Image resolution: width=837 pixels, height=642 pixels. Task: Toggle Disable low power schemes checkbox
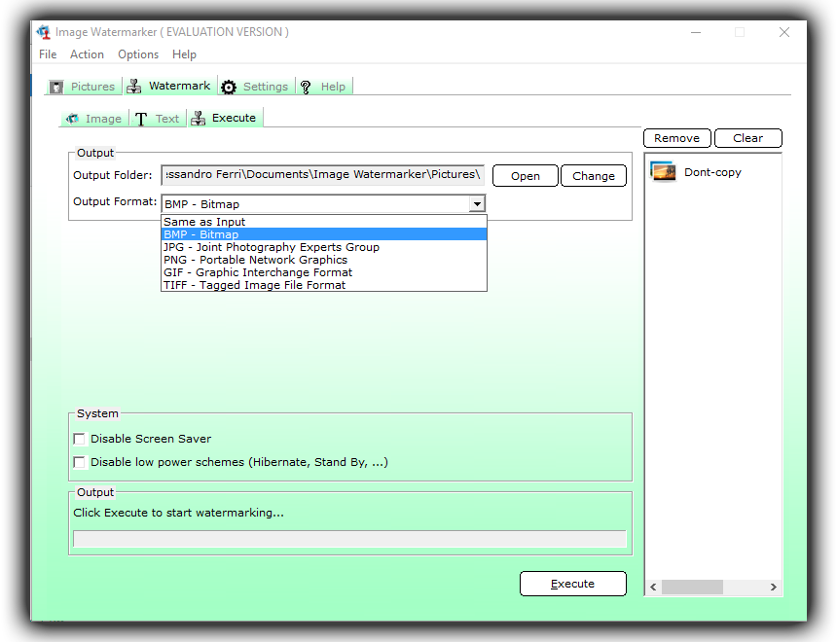[80, 462]
